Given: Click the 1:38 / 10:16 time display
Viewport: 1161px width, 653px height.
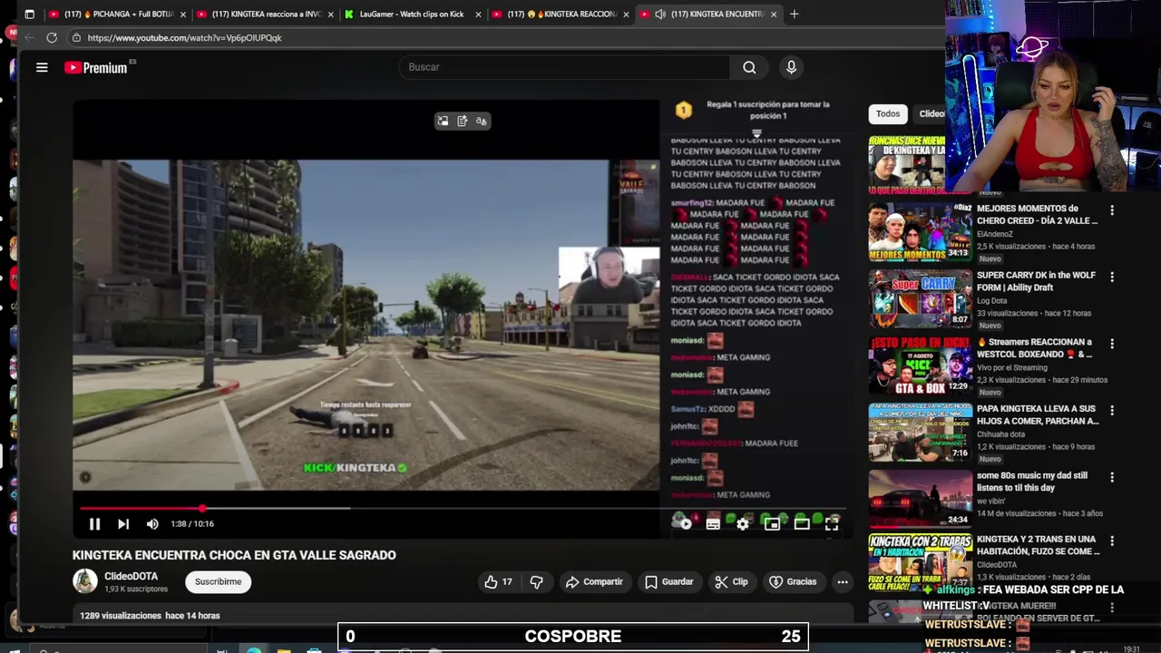Looking at the screenshot, I should point(192,523).
